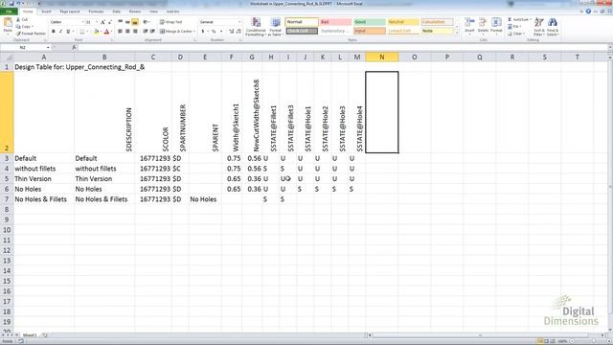Open the blue Help question mark icon
The width and height of the screenshot is (613, 345).
(x=588, y=11)
